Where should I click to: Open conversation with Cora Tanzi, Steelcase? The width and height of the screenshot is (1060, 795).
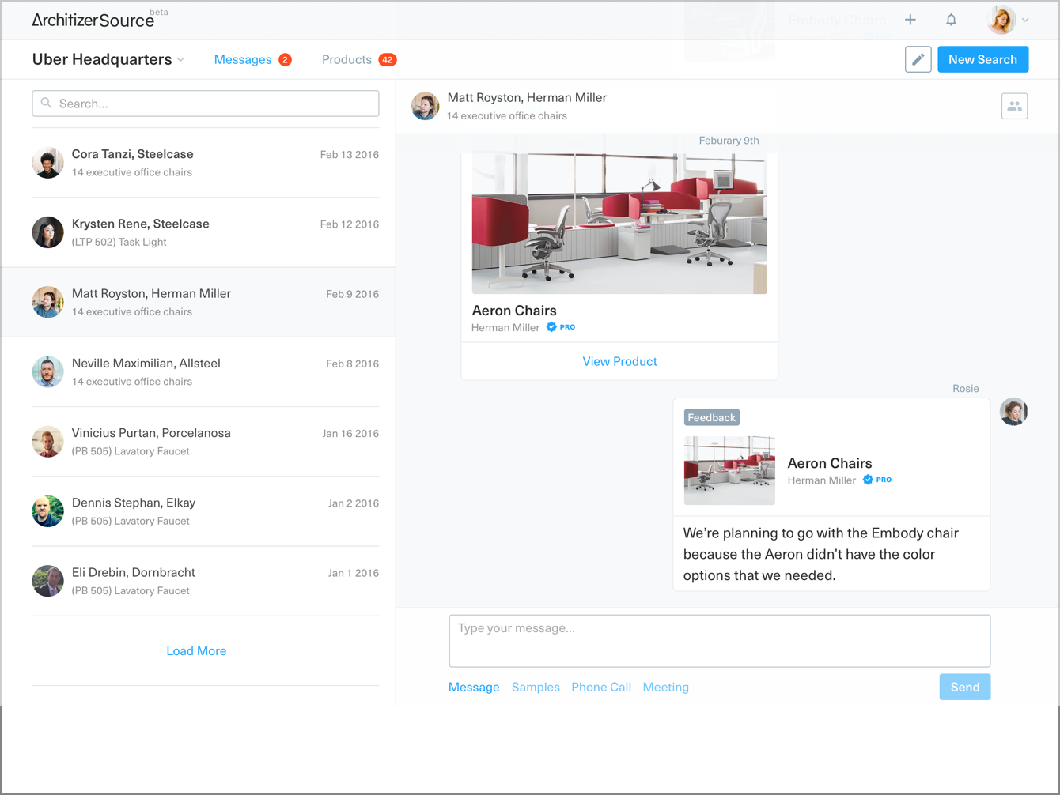click(x=206, y=163)
